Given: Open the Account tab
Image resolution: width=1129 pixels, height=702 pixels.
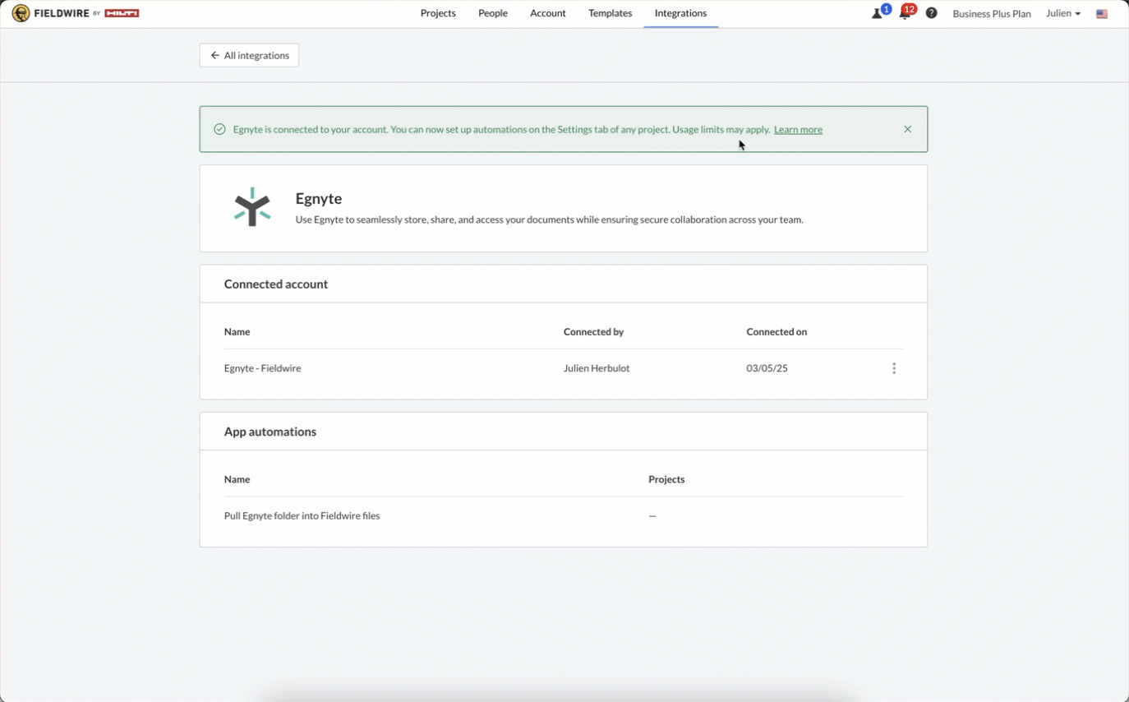Looking at the screenshot, I should (548, 13).
